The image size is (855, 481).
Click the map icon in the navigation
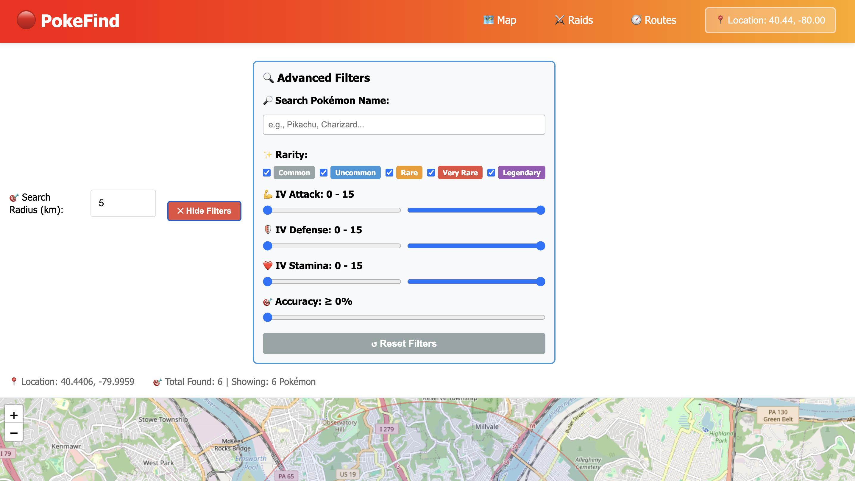click(488, 20)
